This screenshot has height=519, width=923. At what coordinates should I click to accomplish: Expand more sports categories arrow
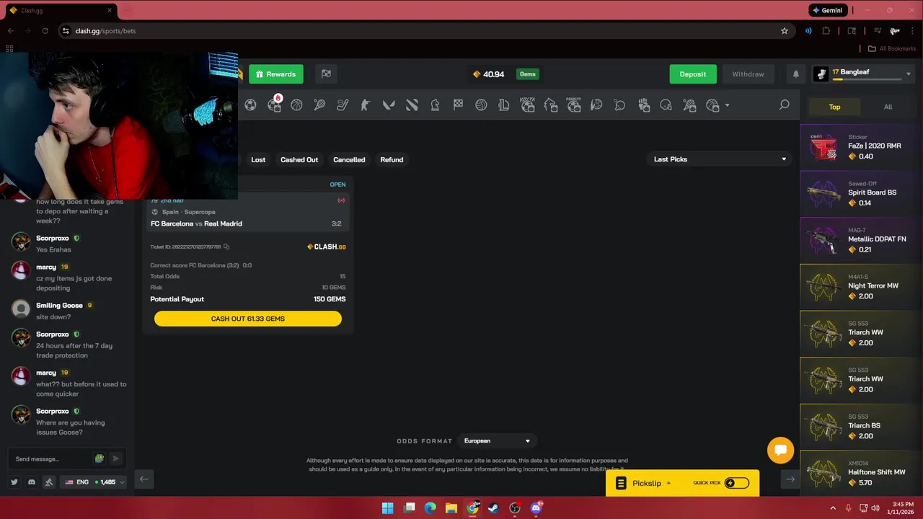pos(727,106)
